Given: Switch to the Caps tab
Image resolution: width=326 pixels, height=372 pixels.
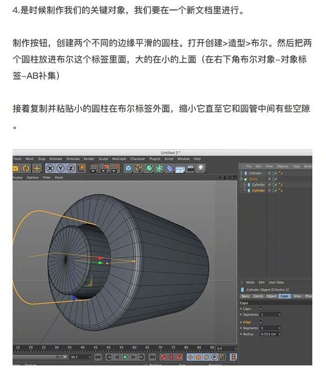Looking at the screenshot, I should pyautogui.click(x=284, y=296).
